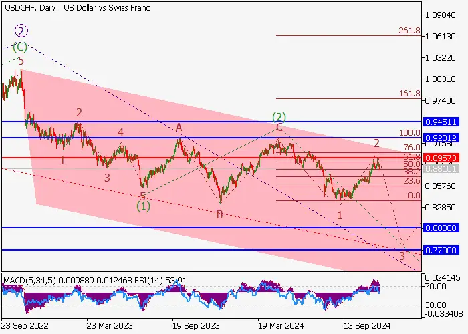Click the RSI level 30.00
The height and width of the screenshot is (334, 468).
coord(435,305)
